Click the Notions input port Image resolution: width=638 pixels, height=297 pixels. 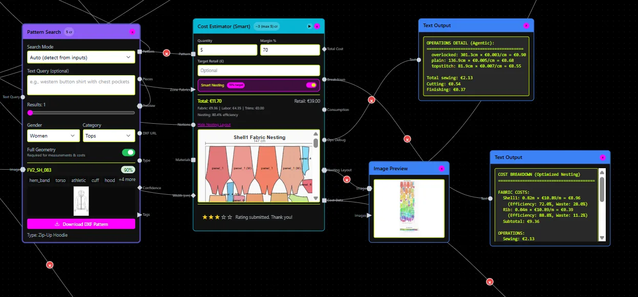(x=193, y=125)
